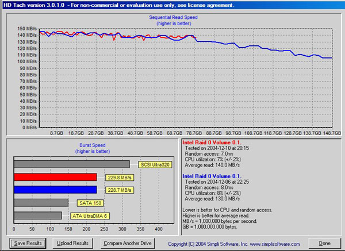
Task: Click the ATA UltraDMA 6 label
Action: click(90, 216)
